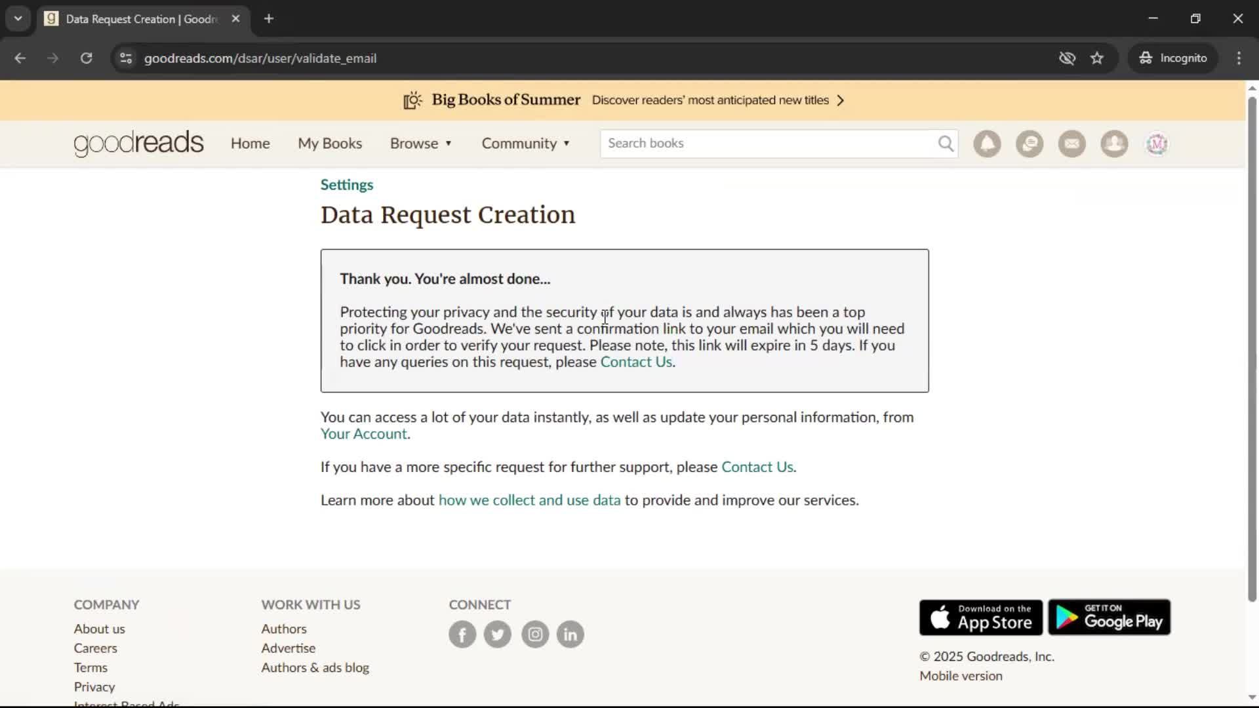Click the Settings breadcrumb link
The image size is (1259, 708).
pos(347,185)
